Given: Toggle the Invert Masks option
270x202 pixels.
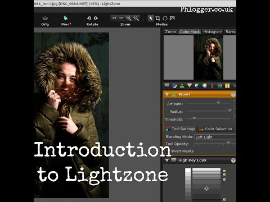Looking at the screenshot, I should pos(182,151).
